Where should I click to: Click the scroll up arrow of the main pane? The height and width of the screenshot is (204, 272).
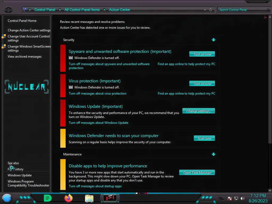coord(270,17)
